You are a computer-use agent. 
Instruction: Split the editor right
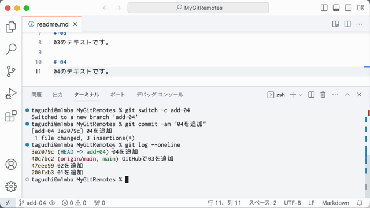pos(347,24)
